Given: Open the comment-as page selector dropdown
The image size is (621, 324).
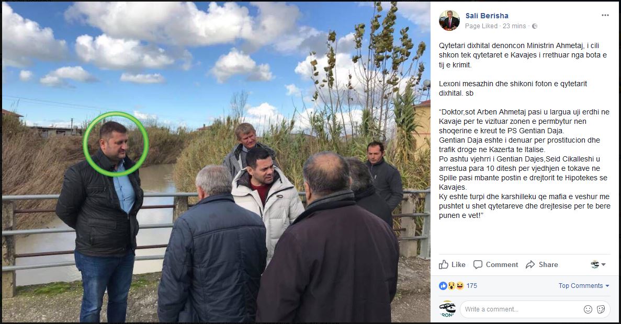Looking at the screenshot, I should [x=597, y=264].
